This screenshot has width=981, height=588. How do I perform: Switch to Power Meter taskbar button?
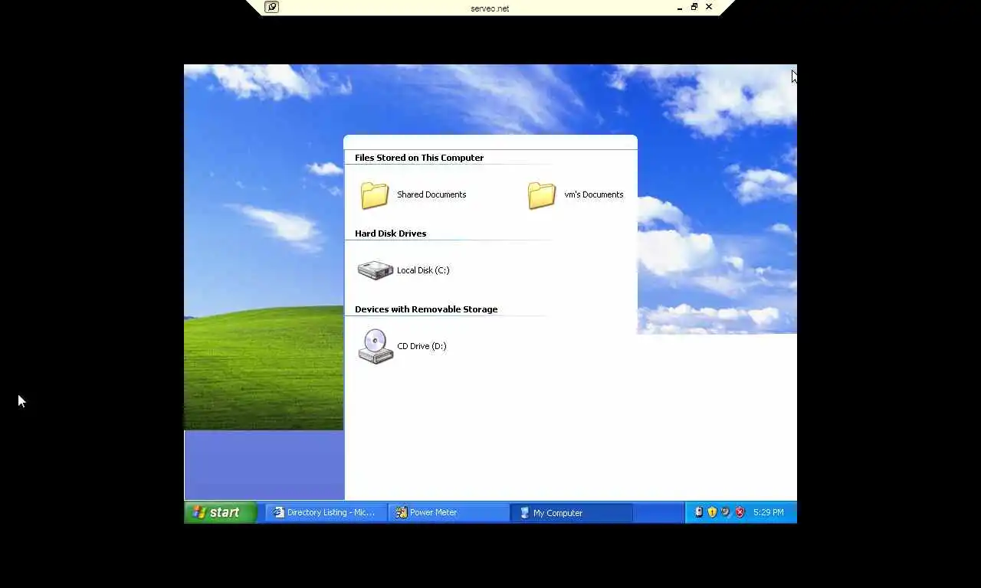pyautogui.click(x=448, y=512)
